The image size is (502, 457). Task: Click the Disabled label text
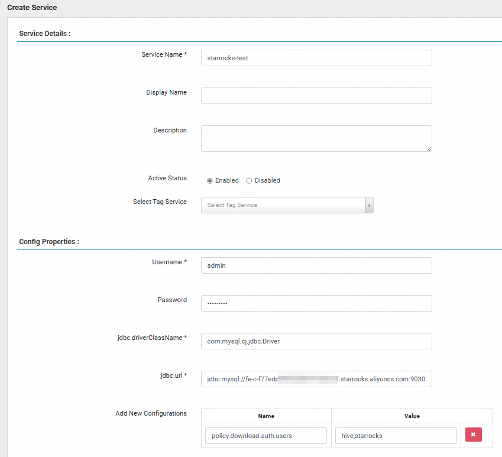[x=267, y=180]
